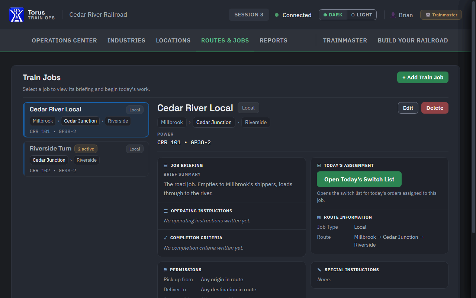Click the Connected status label

tap(297, 15)
